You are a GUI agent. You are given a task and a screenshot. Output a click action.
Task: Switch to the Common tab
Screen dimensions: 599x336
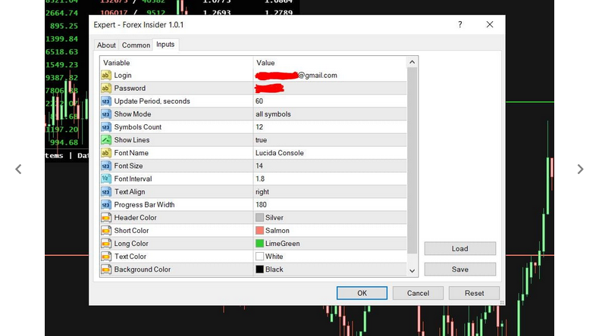click(136, 45)
